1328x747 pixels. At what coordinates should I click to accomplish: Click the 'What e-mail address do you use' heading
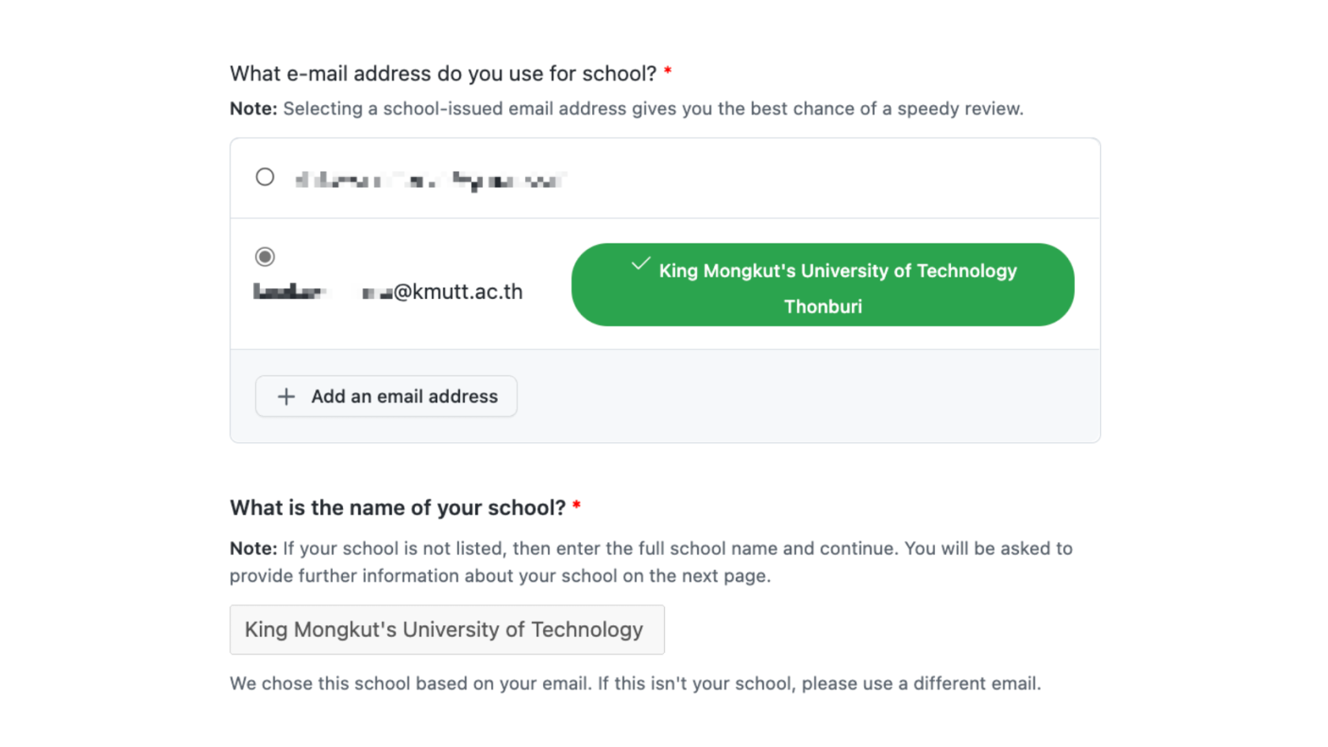(443, 74)
